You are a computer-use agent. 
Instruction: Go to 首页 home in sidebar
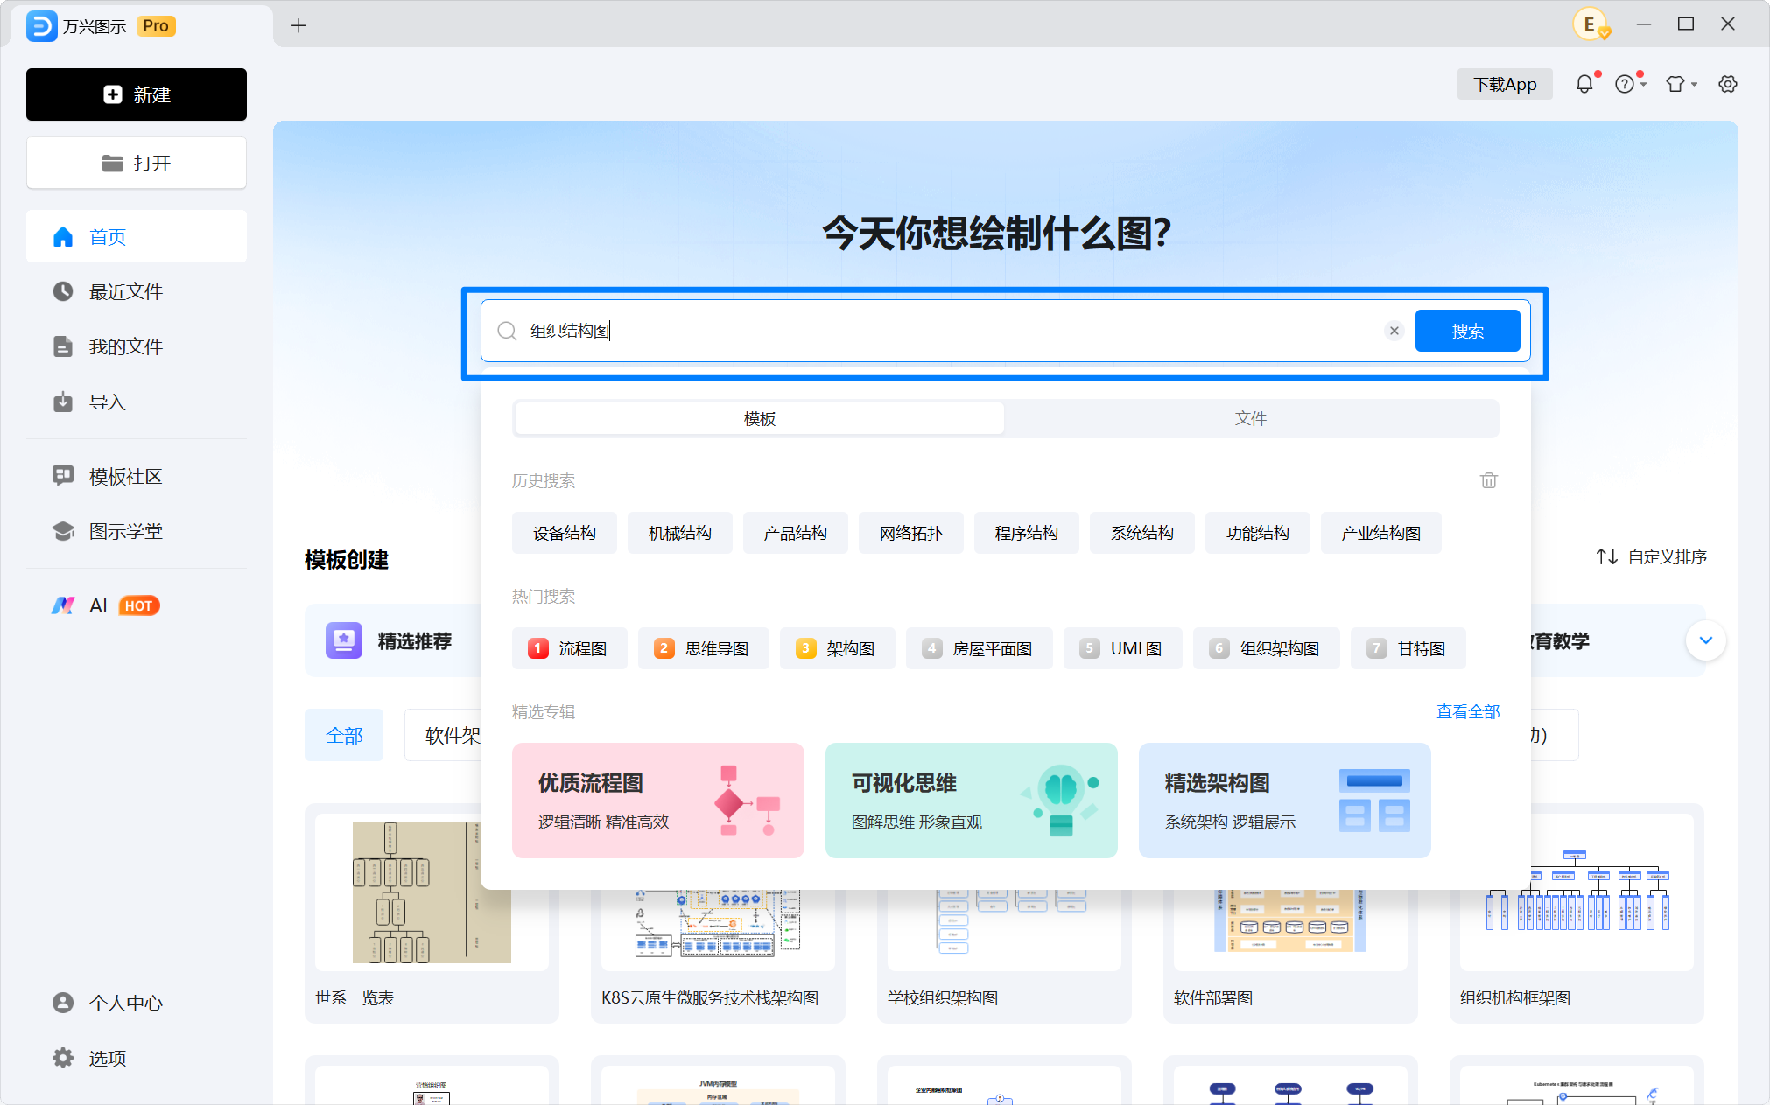click(x=137, y=237)
